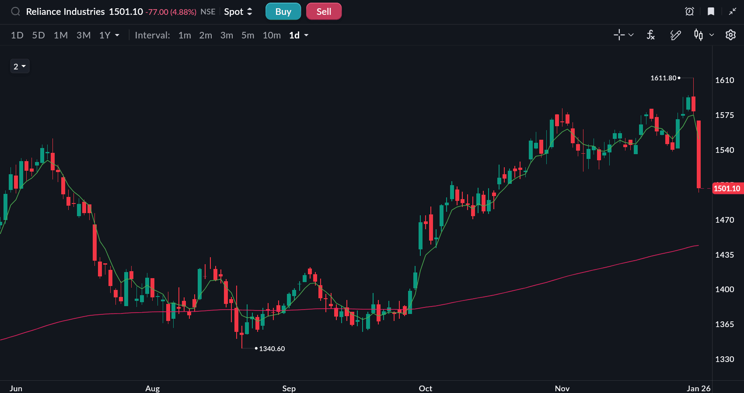This screenshot has width=744, height=393.
Task: Select the candlestick chart type icon
Action: click(x=699, y=35)
